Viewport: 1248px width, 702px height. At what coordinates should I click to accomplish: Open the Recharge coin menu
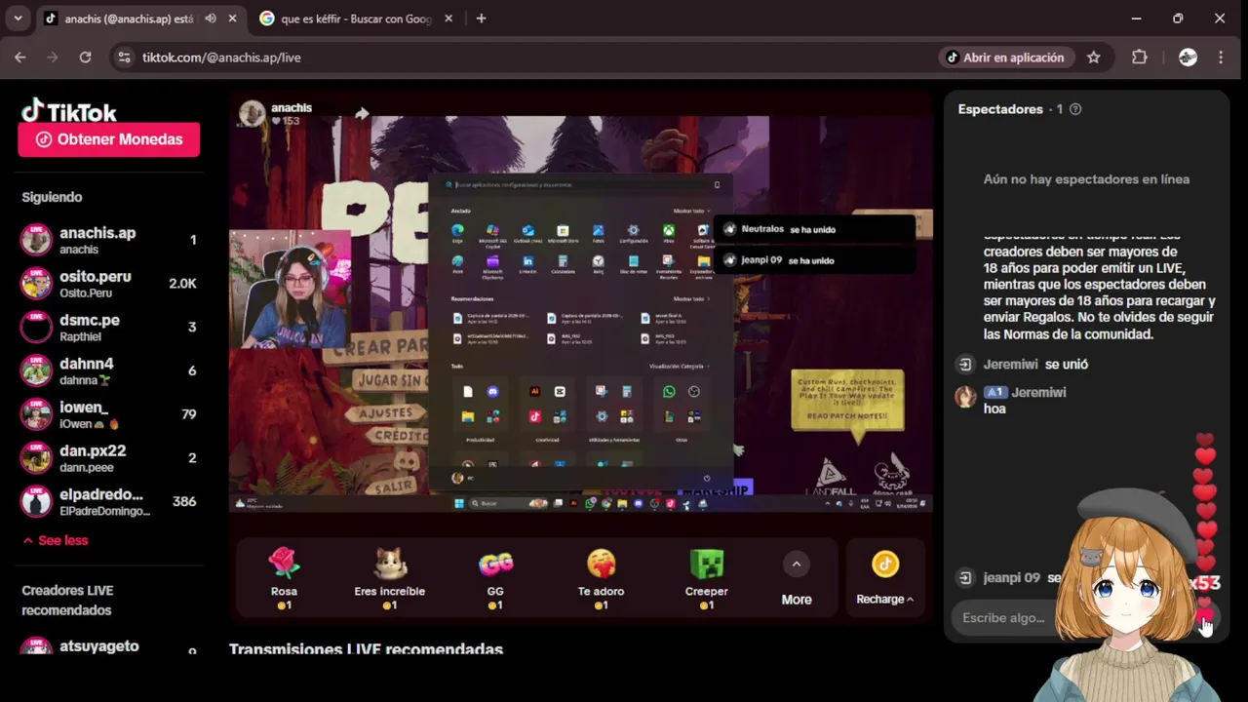pos(884,578)
